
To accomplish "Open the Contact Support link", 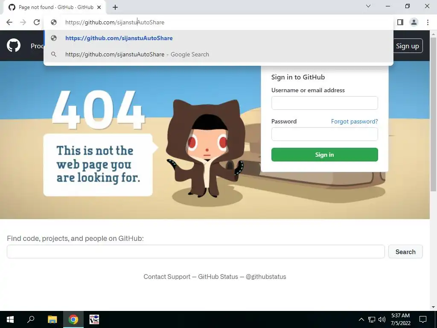I will (x=167, y=277).
